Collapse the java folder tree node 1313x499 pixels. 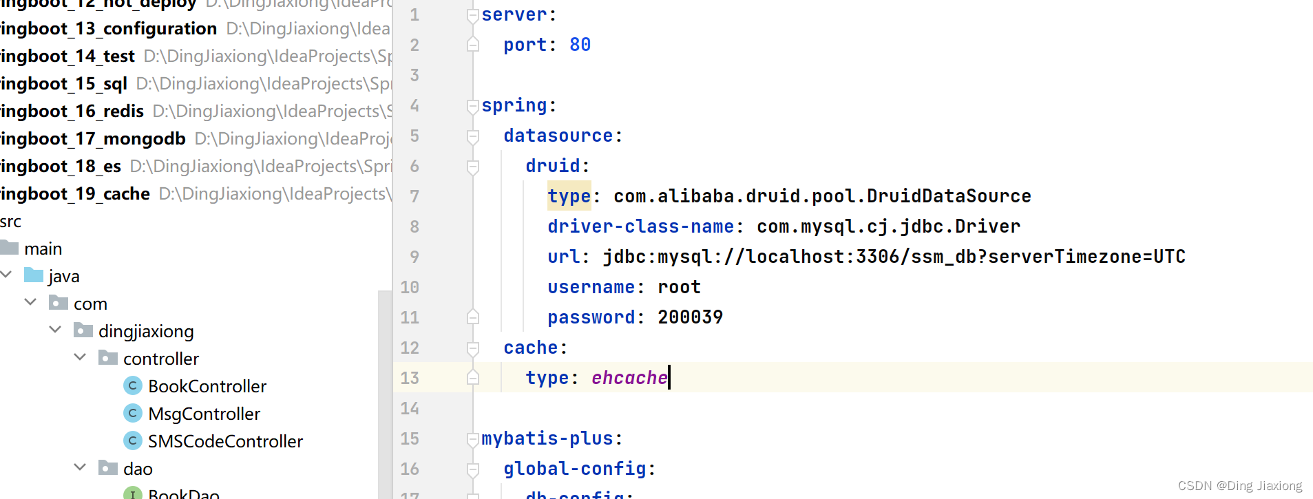(6, 275)
